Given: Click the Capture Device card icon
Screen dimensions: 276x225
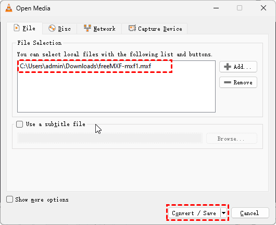Looking at the screenshot, I should [x=132, y=28].
